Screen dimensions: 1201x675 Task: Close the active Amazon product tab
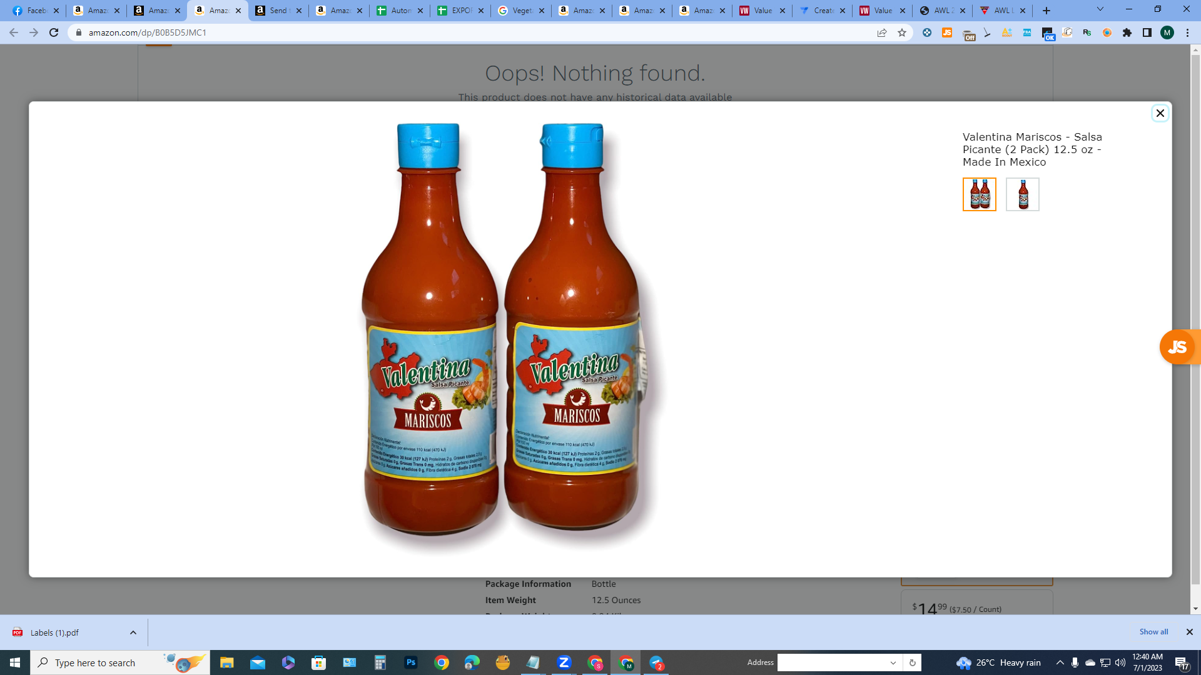[238, 11]
